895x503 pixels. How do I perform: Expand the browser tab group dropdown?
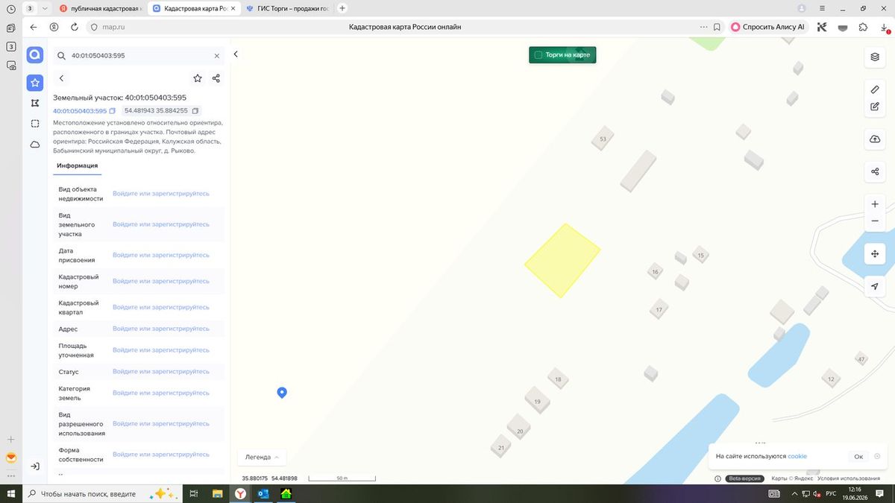pos(44,7)
